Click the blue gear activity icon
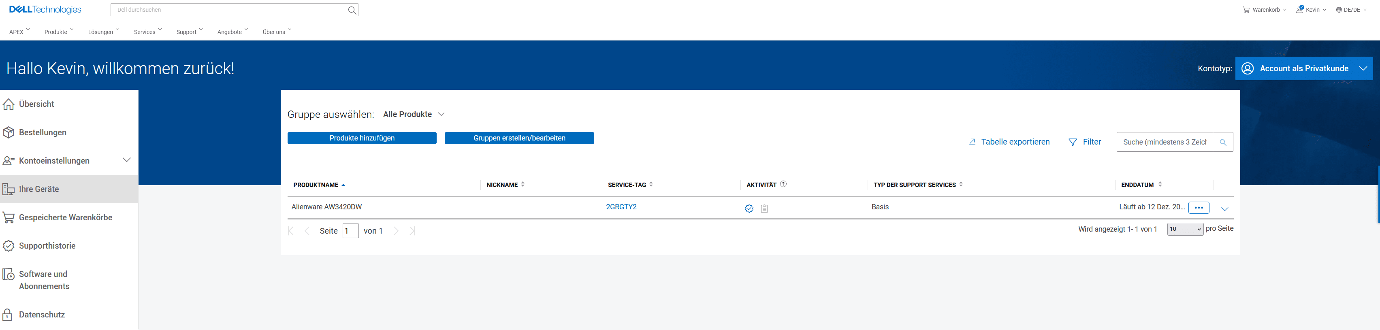The height and width of the screenshot is (330, 1380). (x=749, y=209)
